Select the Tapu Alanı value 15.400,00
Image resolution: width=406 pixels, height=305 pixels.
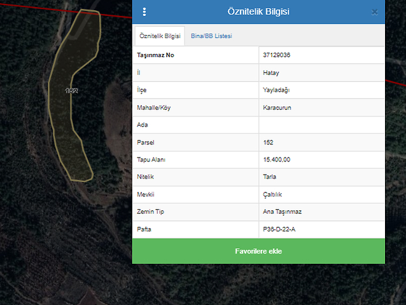[x=277, y=159]
